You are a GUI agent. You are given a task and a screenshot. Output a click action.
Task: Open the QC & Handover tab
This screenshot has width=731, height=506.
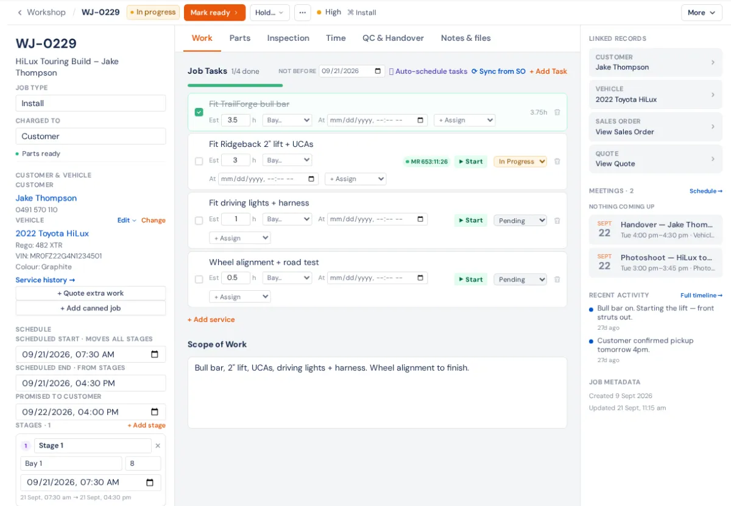(x=393, y=38)
